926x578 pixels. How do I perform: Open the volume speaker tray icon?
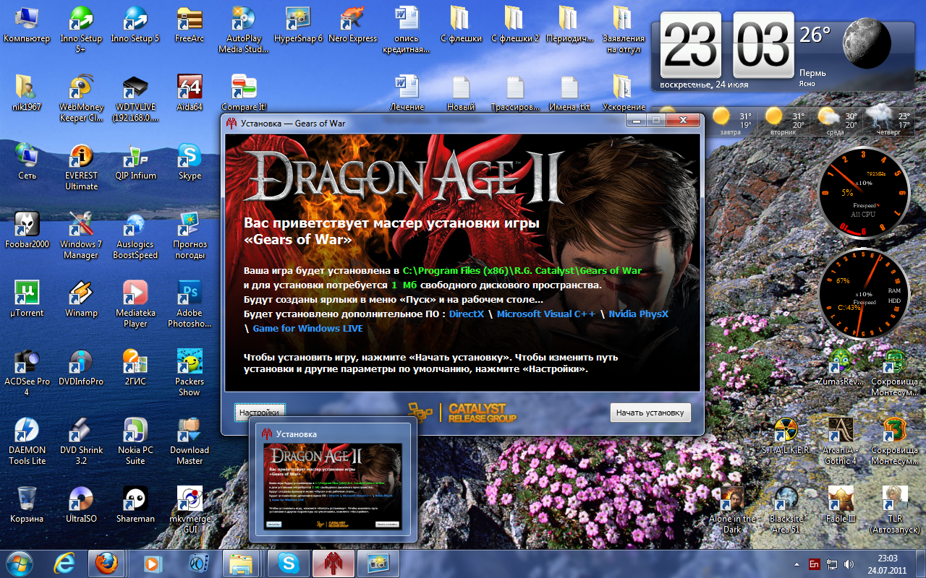(x=849, y=564)
